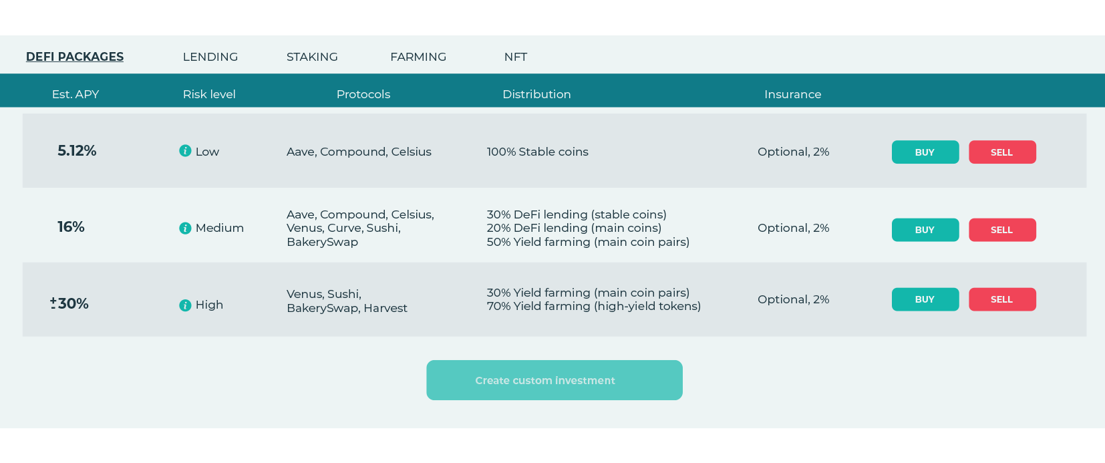Image resolution: width=1105 pixels, height=463 pixels.
Task: Switch to the LENDING tab
Action: [x=210, y=57]
